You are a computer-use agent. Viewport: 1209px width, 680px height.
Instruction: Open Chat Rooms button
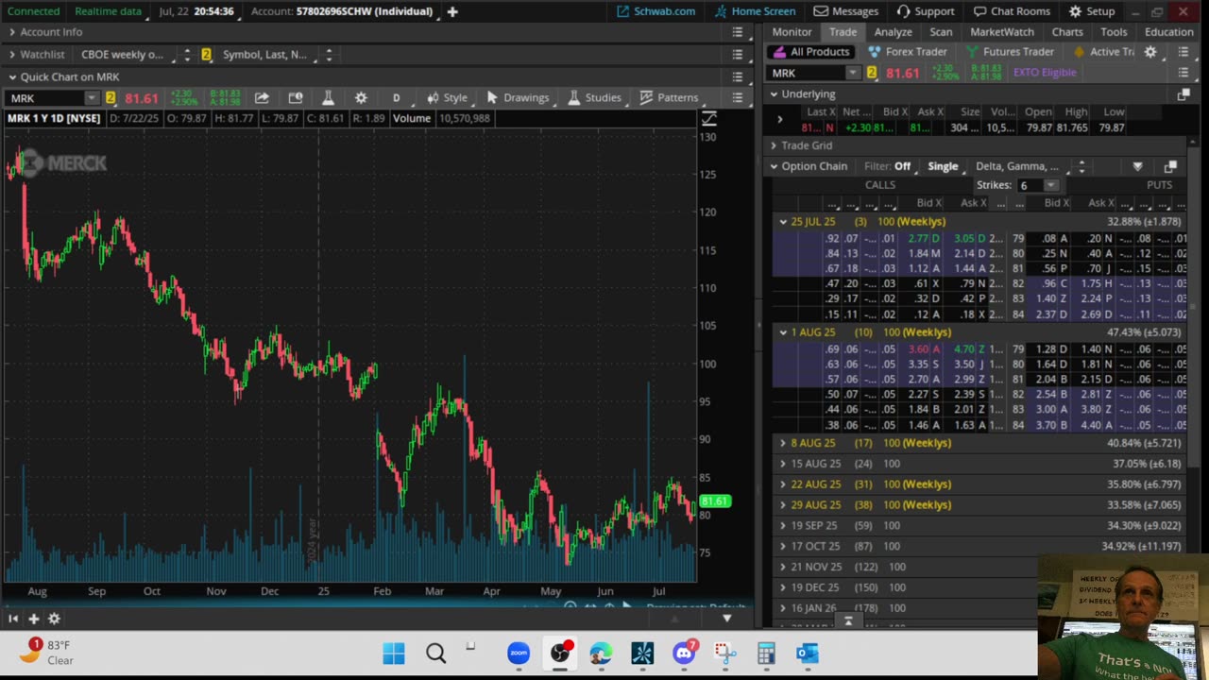[x=1012, y=11]
